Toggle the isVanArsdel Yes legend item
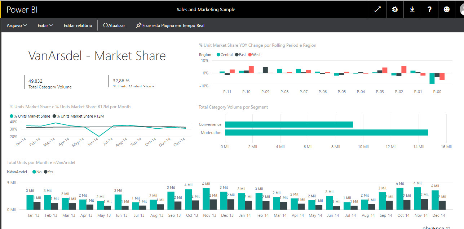The height and width of the screenshot is (229, 464). (48, 172)
